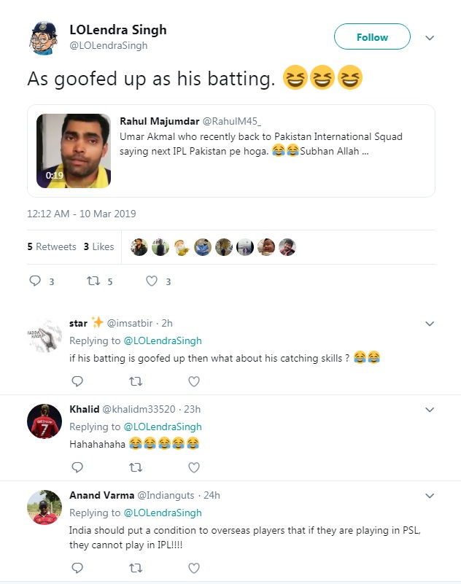Like Khalid's reply with the heart icon
The image size is (461, 584).
coord(194,467)
